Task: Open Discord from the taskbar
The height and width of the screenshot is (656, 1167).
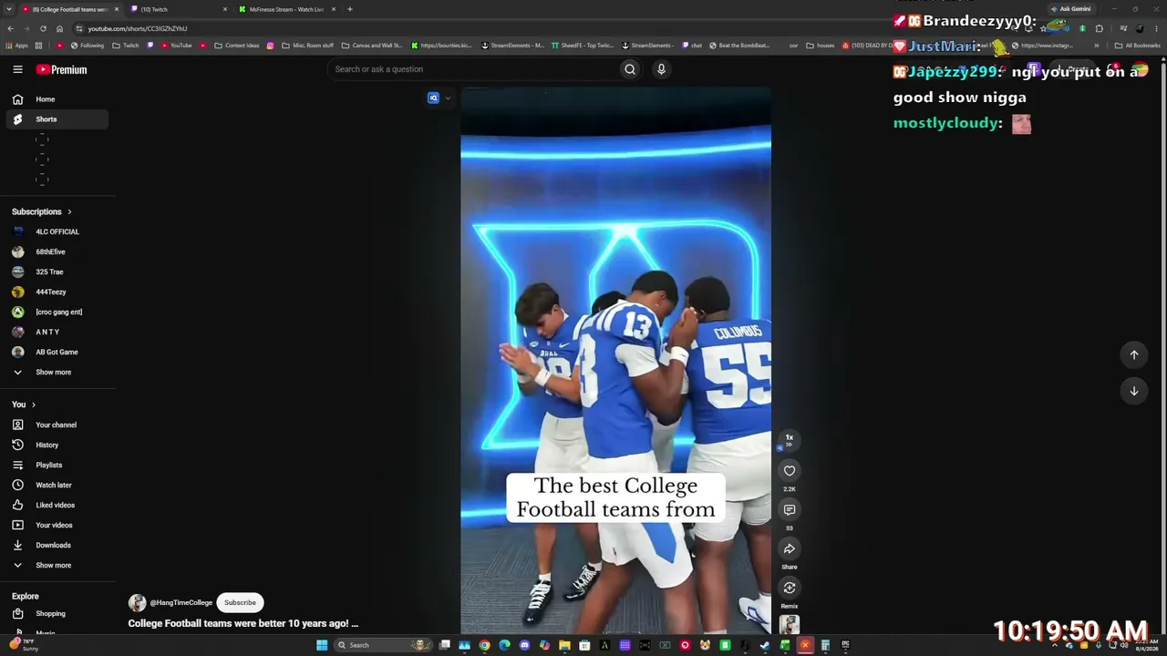Action: (x=524, y=645)
